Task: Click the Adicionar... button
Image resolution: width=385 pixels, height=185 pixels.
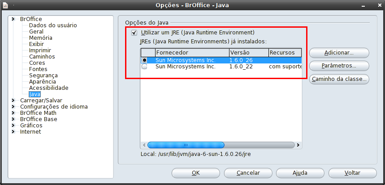Action: 339,53
